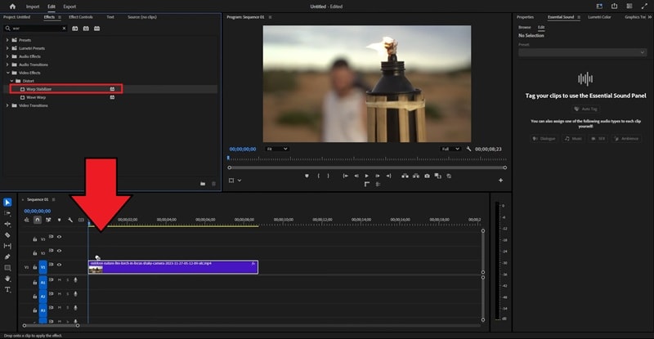
Task: Switch to the Import tab
Action: coord(33,7)
